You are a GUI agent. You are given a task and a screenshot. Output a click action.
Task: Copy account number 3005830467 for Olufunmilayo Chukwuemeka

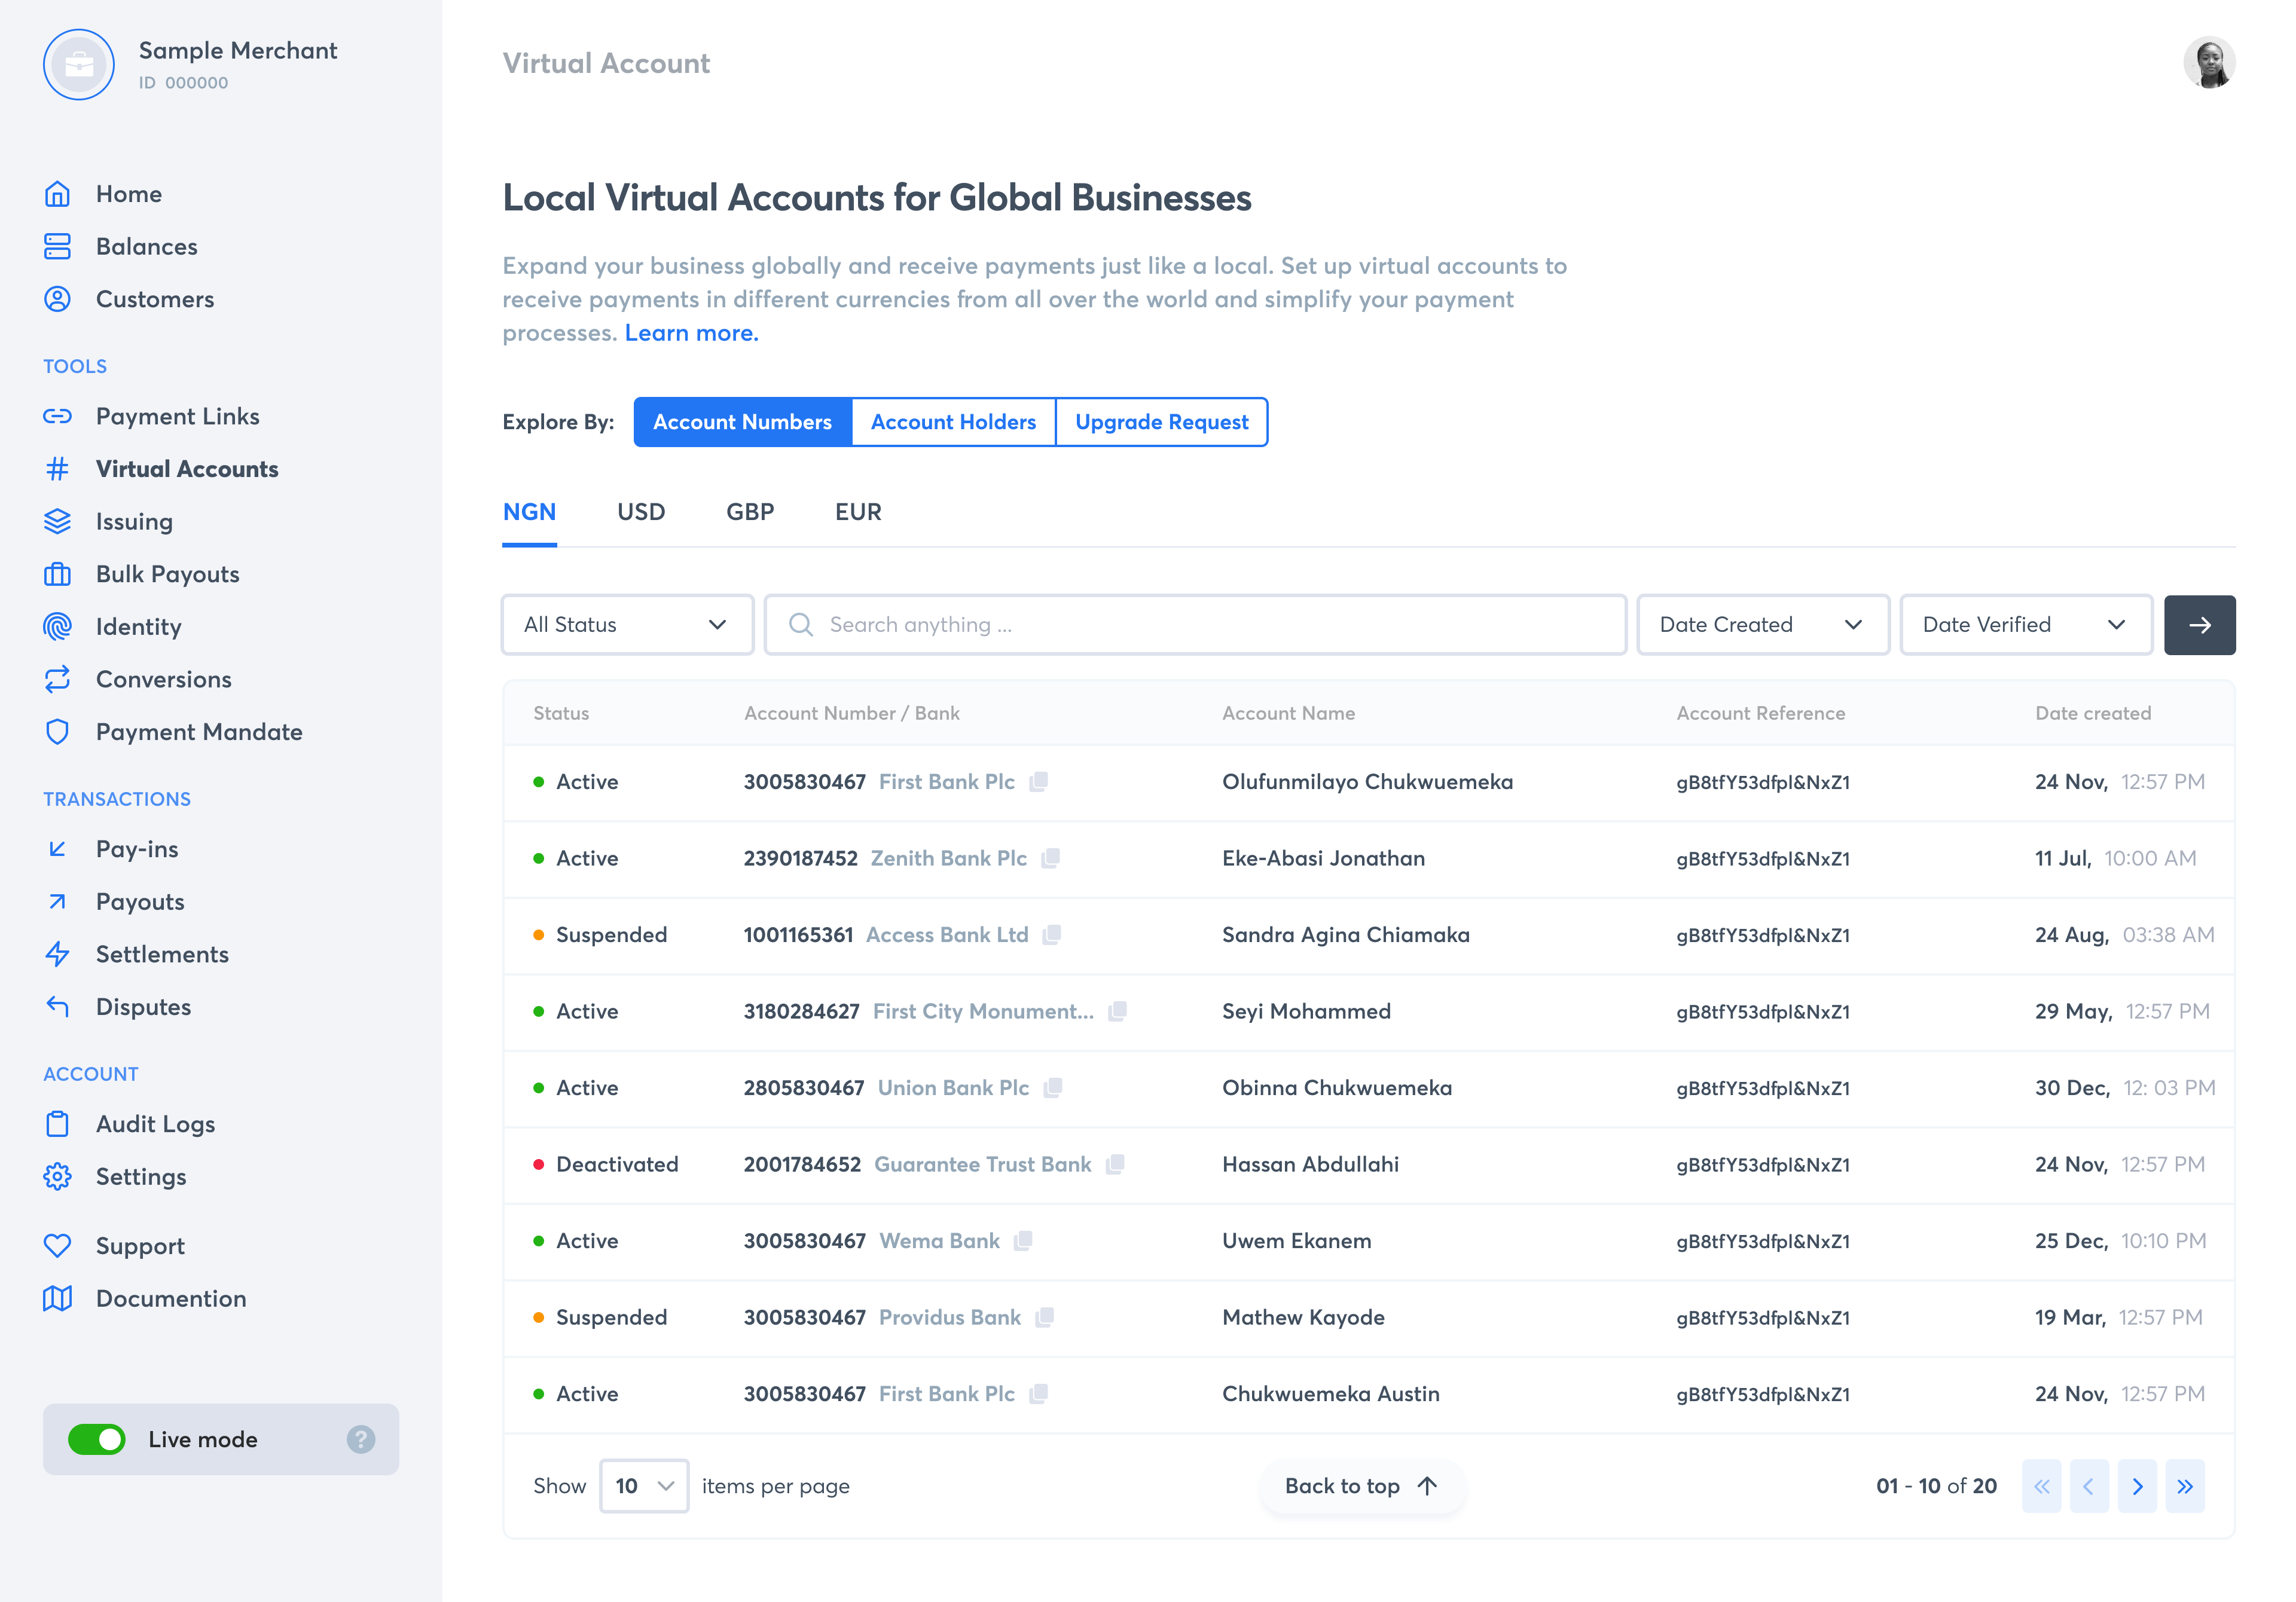[x=1039, y=782]
